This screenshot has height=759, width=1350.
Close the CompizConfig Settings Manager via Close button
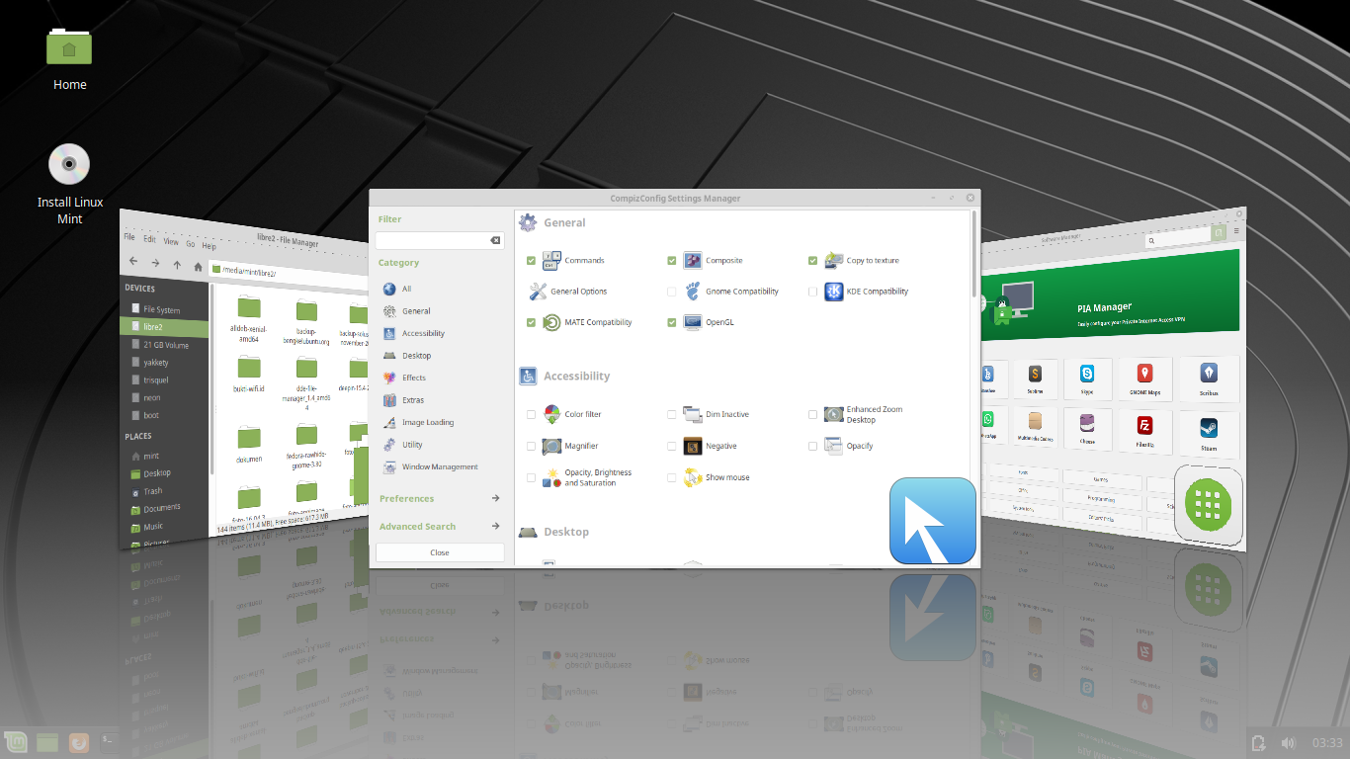(439, 551)
